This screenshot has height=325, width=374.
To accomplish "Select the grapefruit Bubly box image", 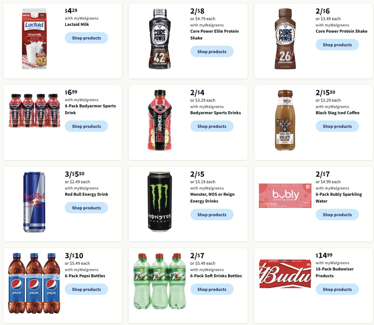I will tap(285, 196).
